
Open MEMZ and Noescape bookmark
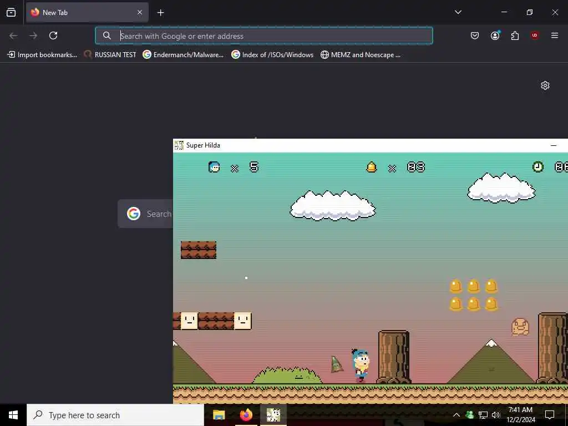point(361,55)
